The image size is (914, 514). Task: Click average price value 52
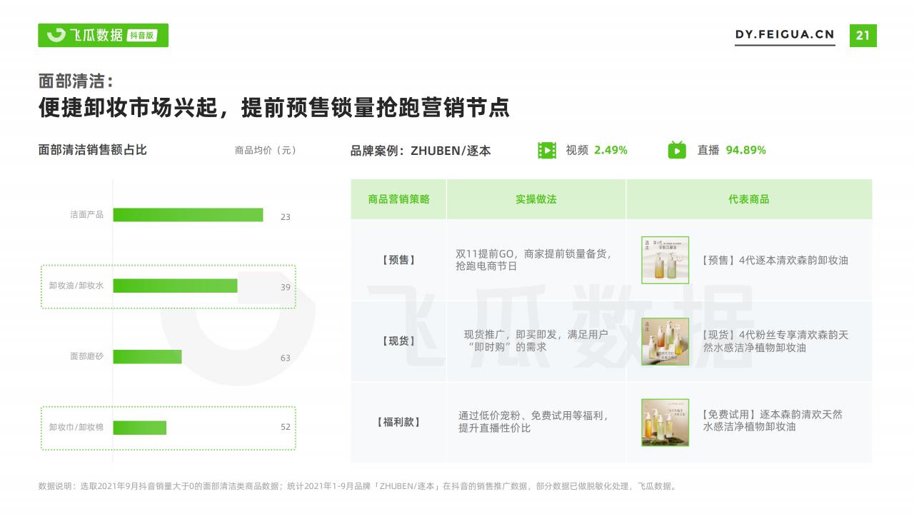point(286,427)
